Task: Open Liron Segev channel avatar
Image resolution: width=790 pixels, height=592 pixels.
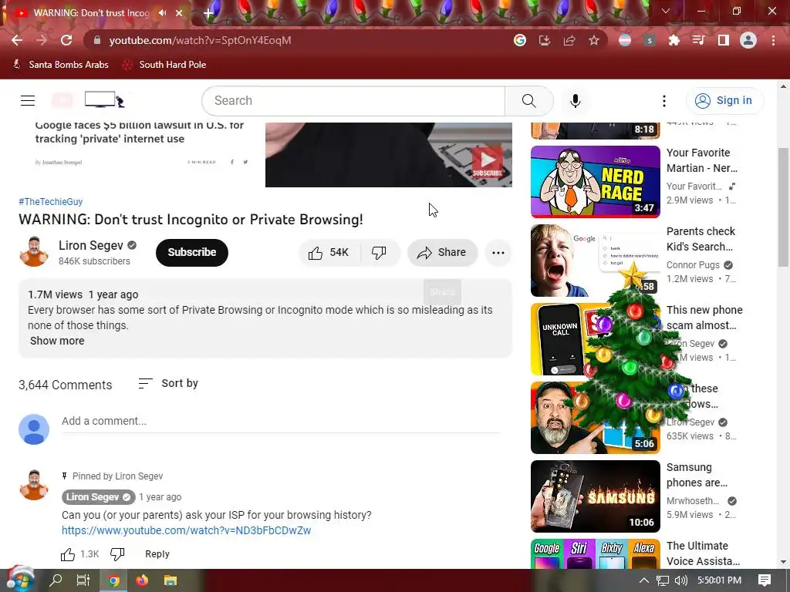Action: tap(34, 251)
